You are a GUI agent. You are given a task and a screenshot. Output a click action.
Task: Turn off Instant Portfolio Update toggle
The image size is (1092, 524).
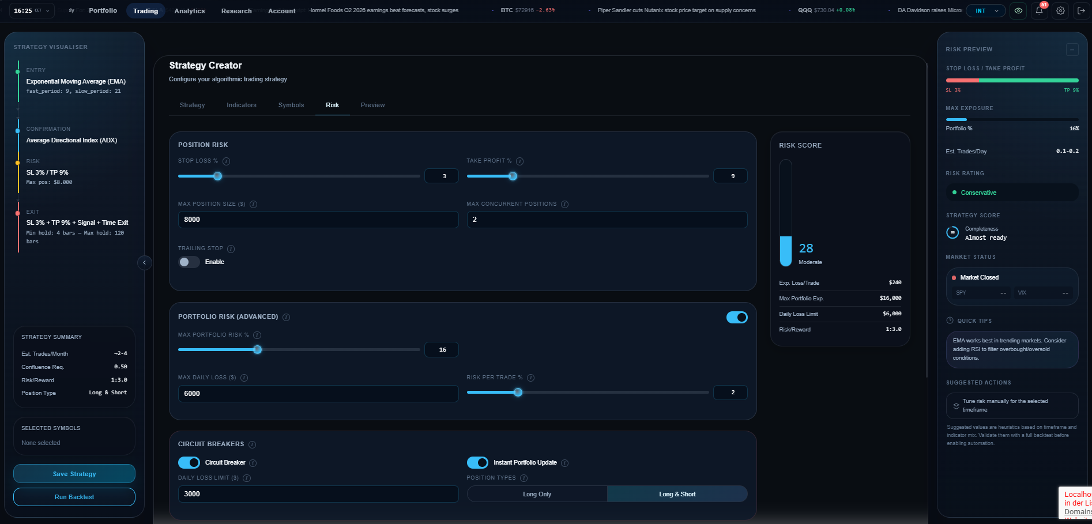click(477, 463)
